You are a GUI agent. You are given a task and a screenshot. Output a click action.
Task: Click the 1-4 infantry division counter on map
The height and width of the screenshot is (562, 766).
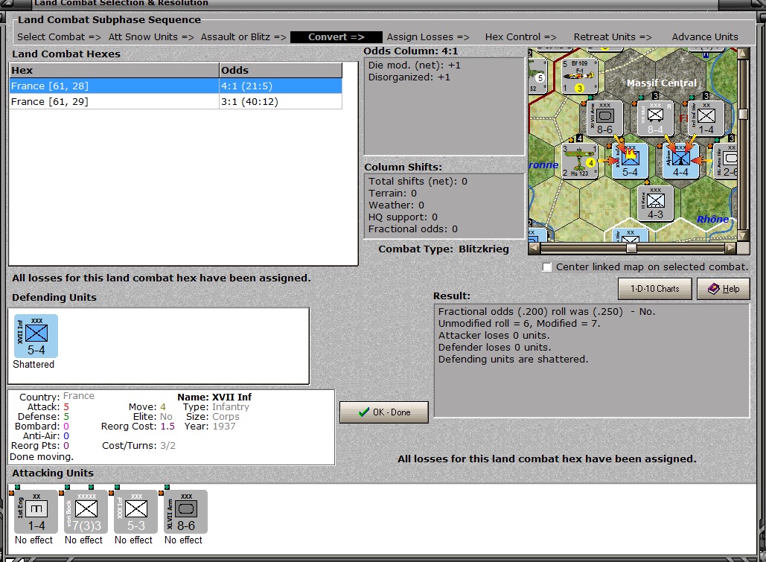706,118
